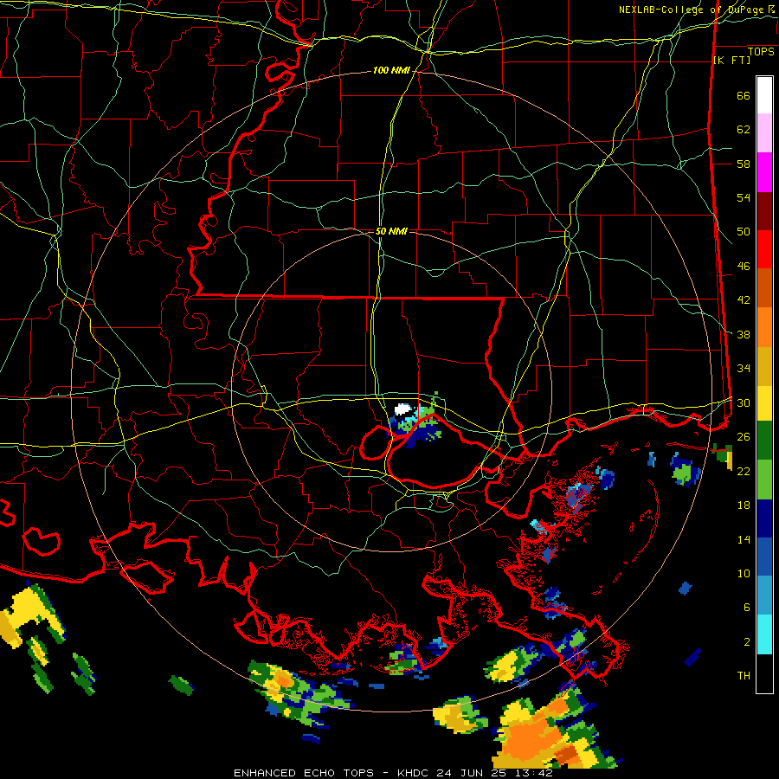
Task: Click the white echo-top cell near radar center
Action: (402, 409)
